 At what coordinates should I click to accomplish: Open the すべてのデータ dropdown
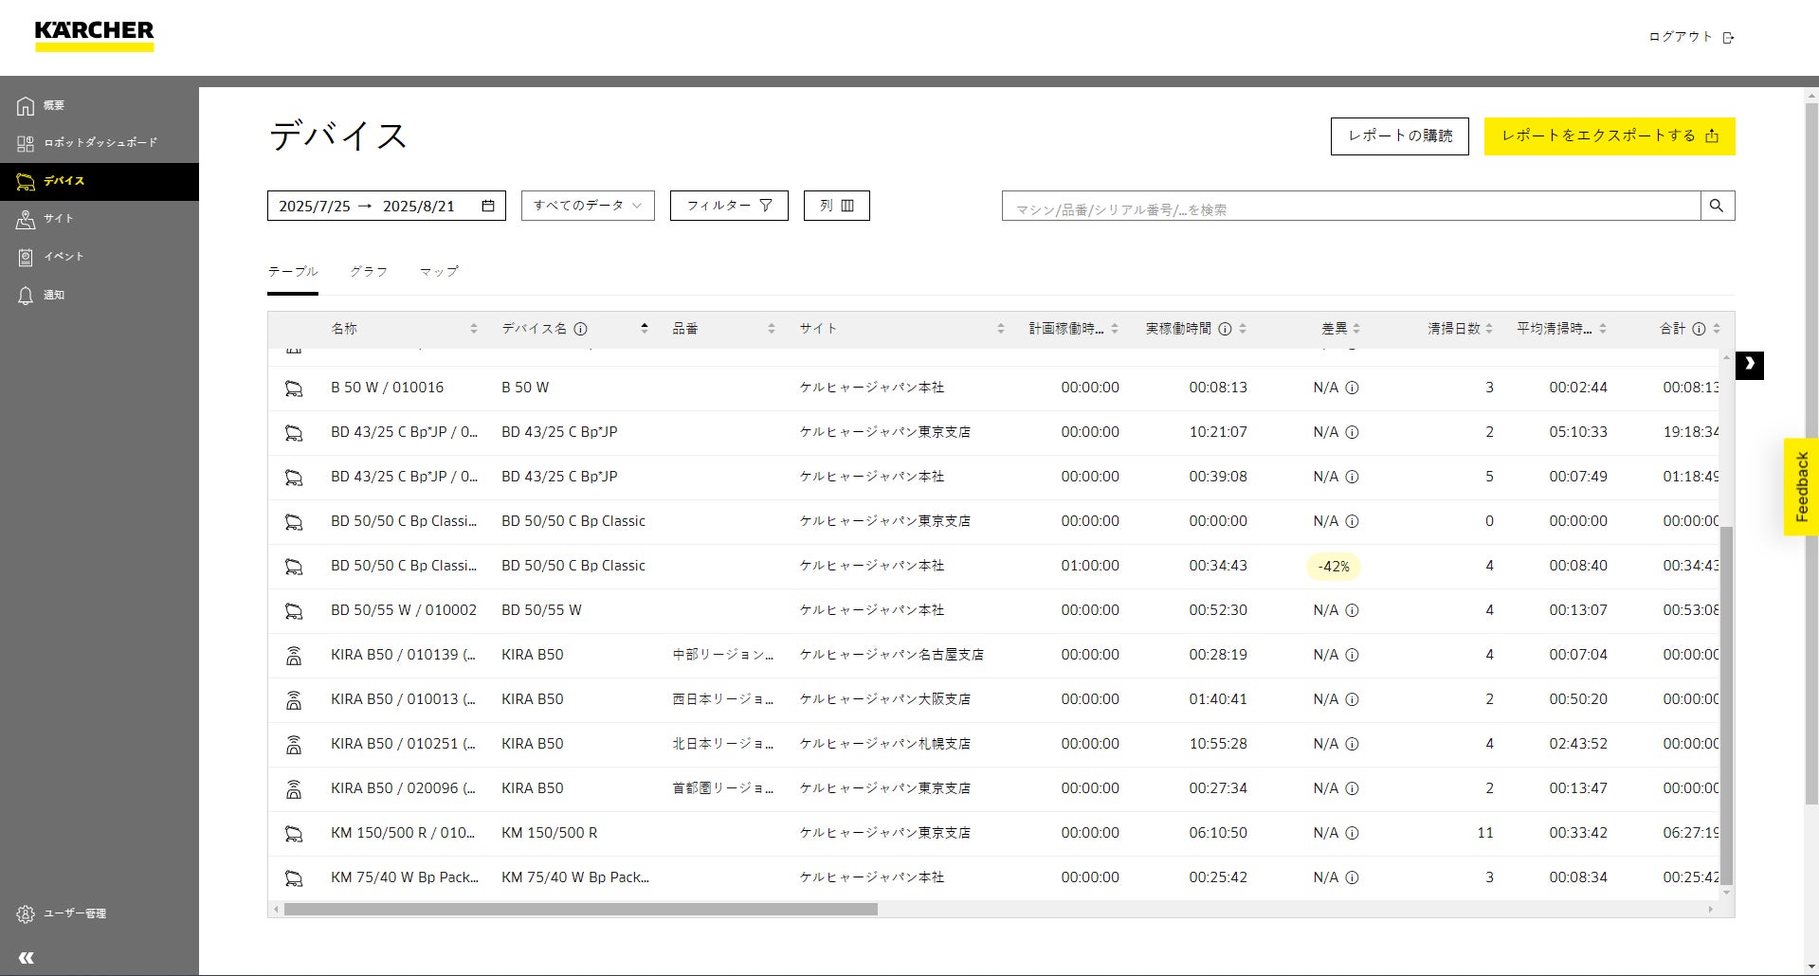point(588,206)
